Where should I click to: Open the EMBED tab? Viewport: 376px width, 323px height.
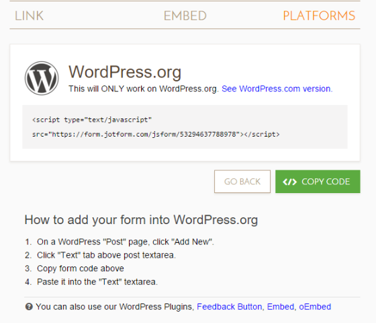(185, 16)
